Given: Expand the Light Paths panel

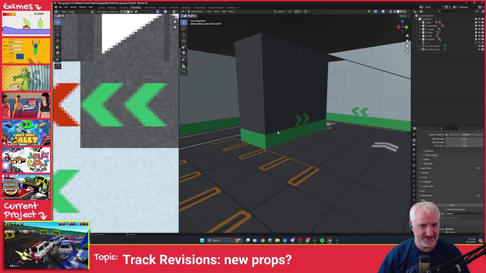Looking at the screenshot, I should [426, 168].
